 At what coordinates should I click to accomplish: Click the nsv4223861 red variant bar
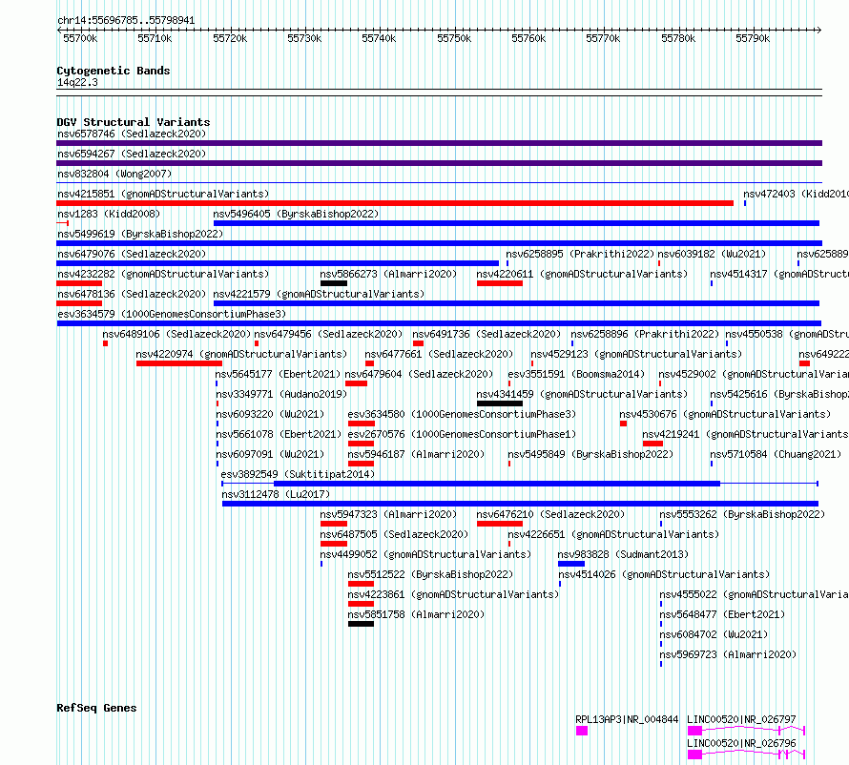(x=362, y=604)
